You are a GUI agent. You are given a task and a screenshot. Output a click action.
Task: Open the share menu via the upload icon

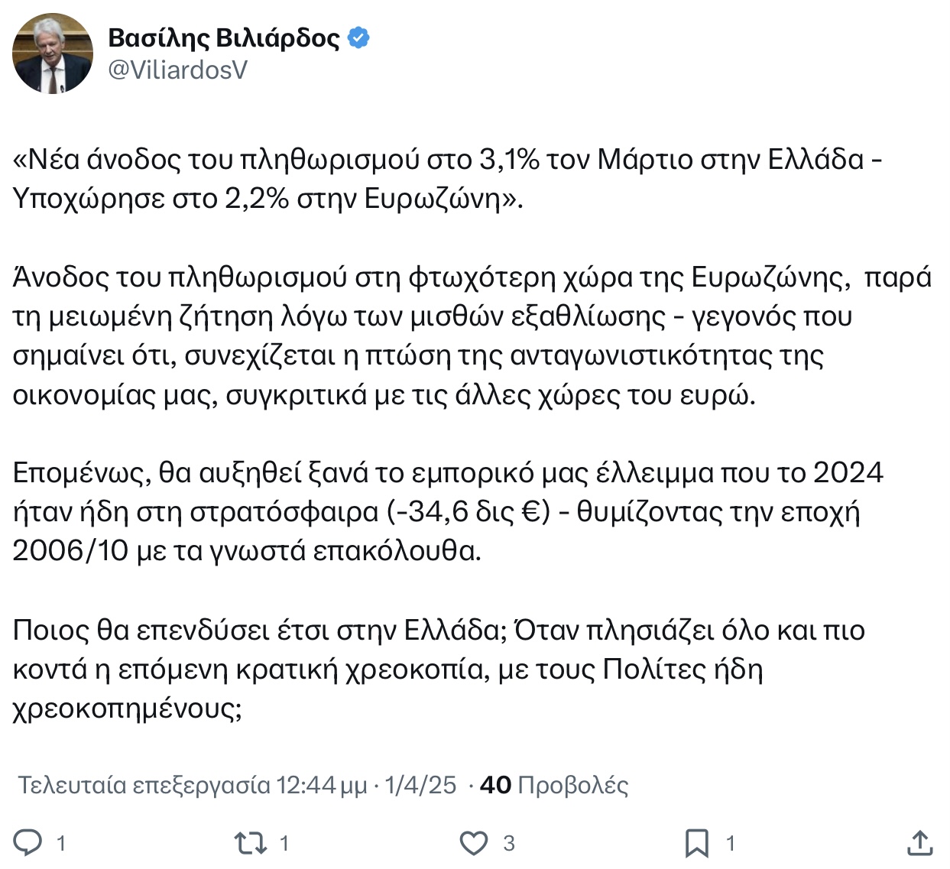[x=919, y=842]
